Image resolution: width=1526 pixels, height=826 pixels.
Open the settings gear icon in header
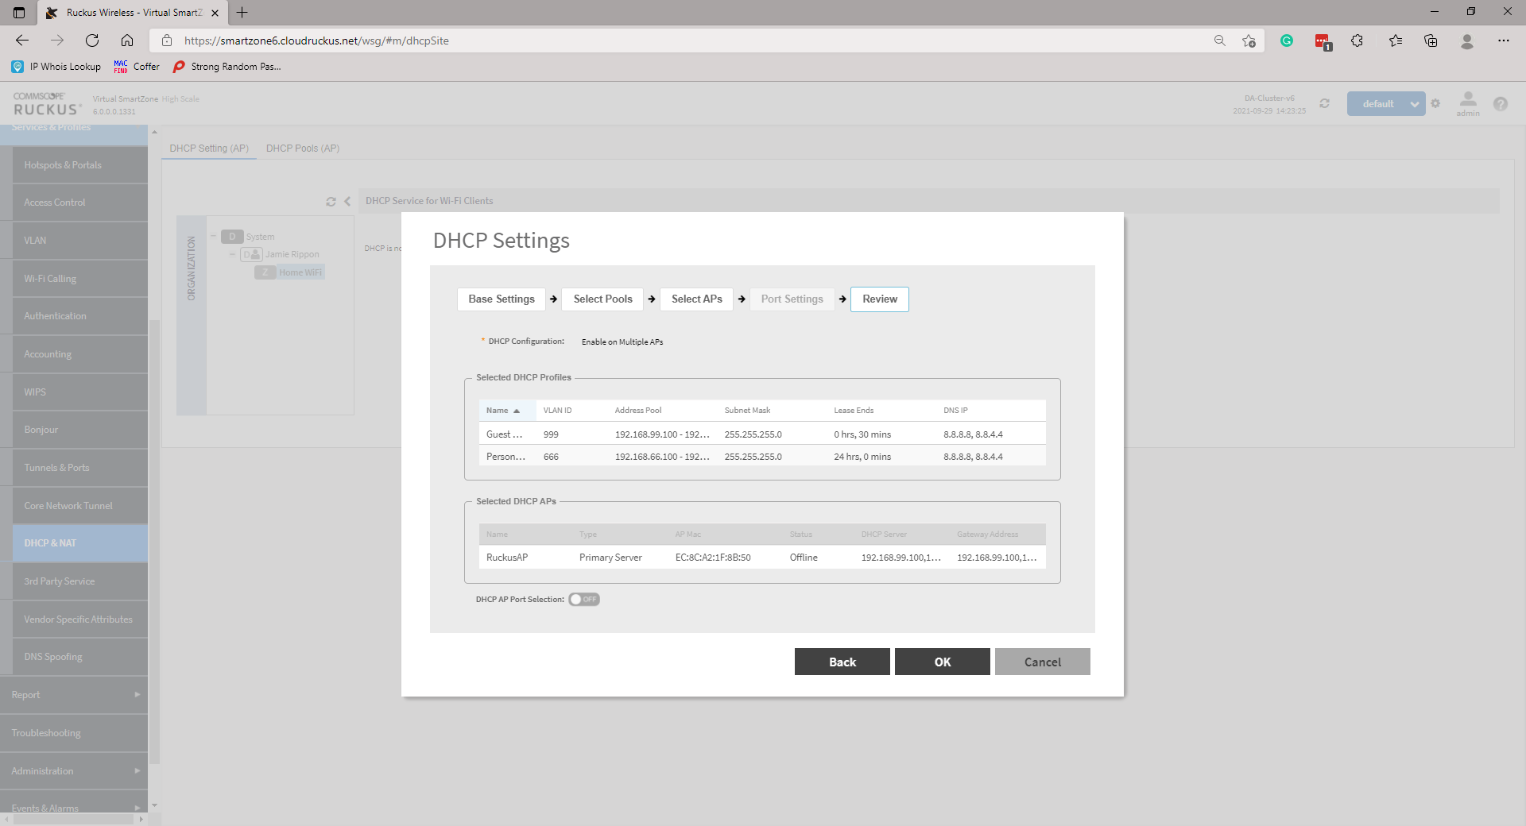tap(1435, 104)
